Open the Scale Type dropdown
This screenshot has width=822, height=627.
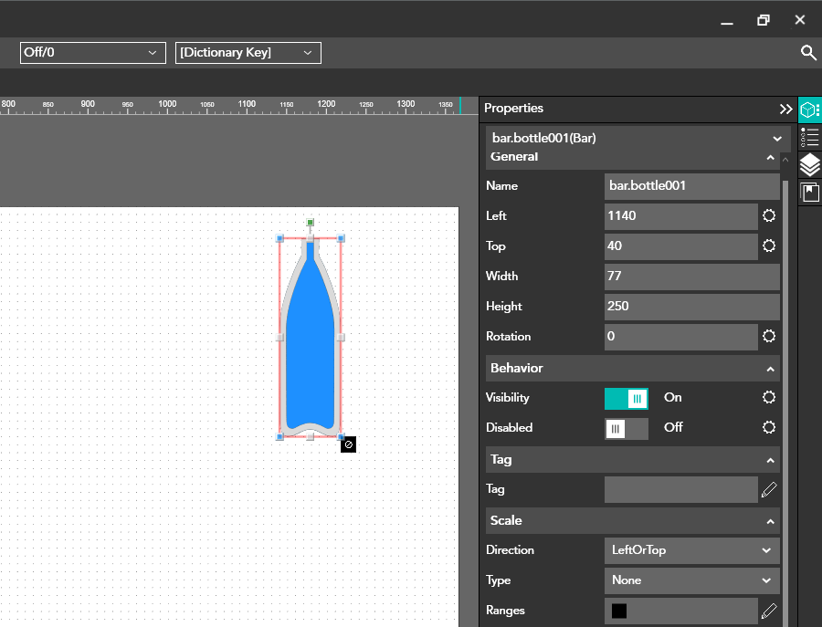click(691, 580)
